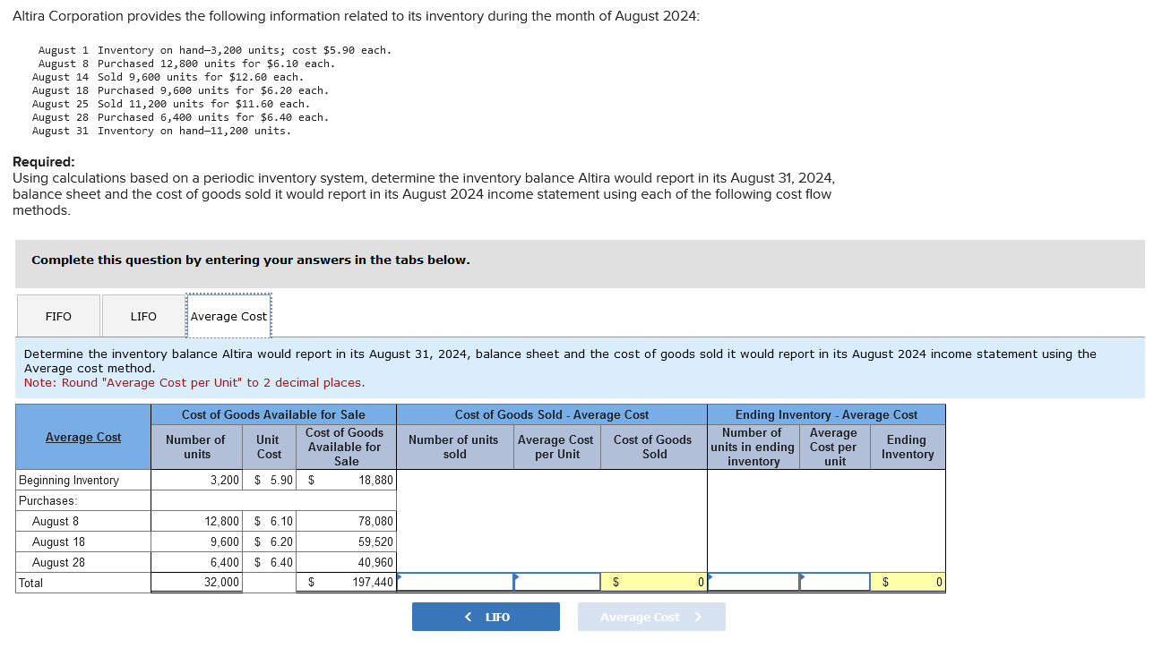Viewport: 1171px width, 648px height.
Task: Click the 32,000 total units cell
Action: coord(196,583)
